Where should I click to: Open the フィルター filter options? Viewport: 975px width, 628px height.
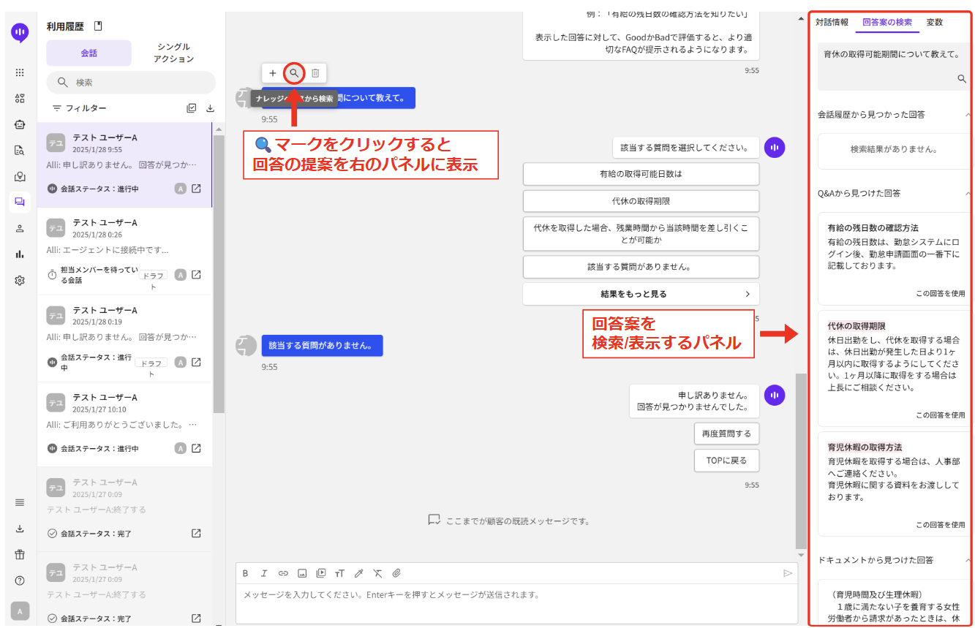[x=79, y=108]
